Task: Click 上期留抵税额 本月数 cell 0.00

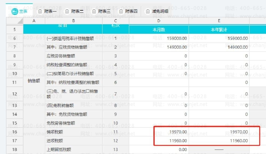Action: click(159, 149)
